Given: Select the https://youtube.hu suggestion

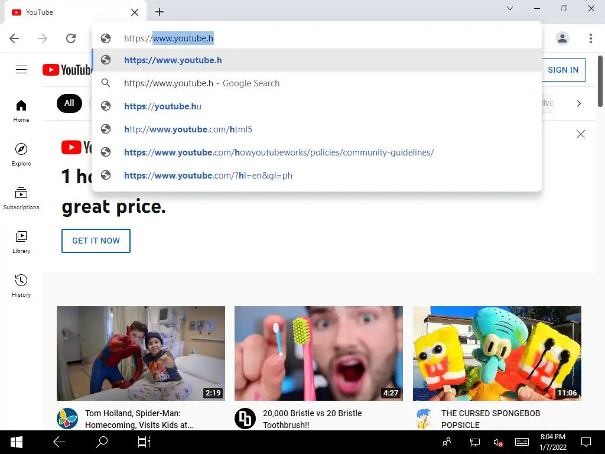Looking at the screenshot, I should pyautogui.click(x=317, y=106).
